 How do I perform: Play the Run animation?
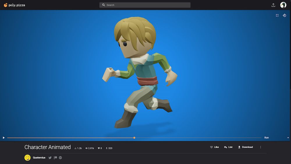(4, 137)
